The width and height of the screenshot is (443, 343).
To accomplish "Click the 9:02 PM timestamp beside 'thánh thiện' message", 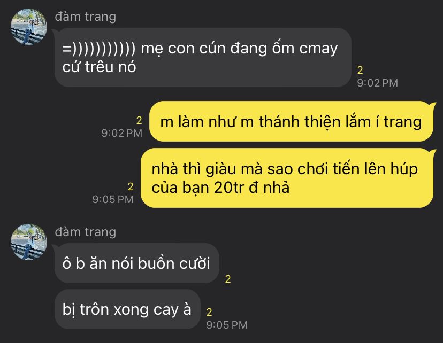I will point(122,133).
